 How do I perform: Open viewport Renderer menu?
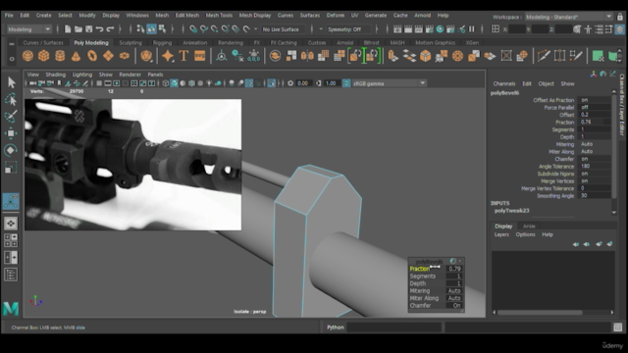click(131, 75)
